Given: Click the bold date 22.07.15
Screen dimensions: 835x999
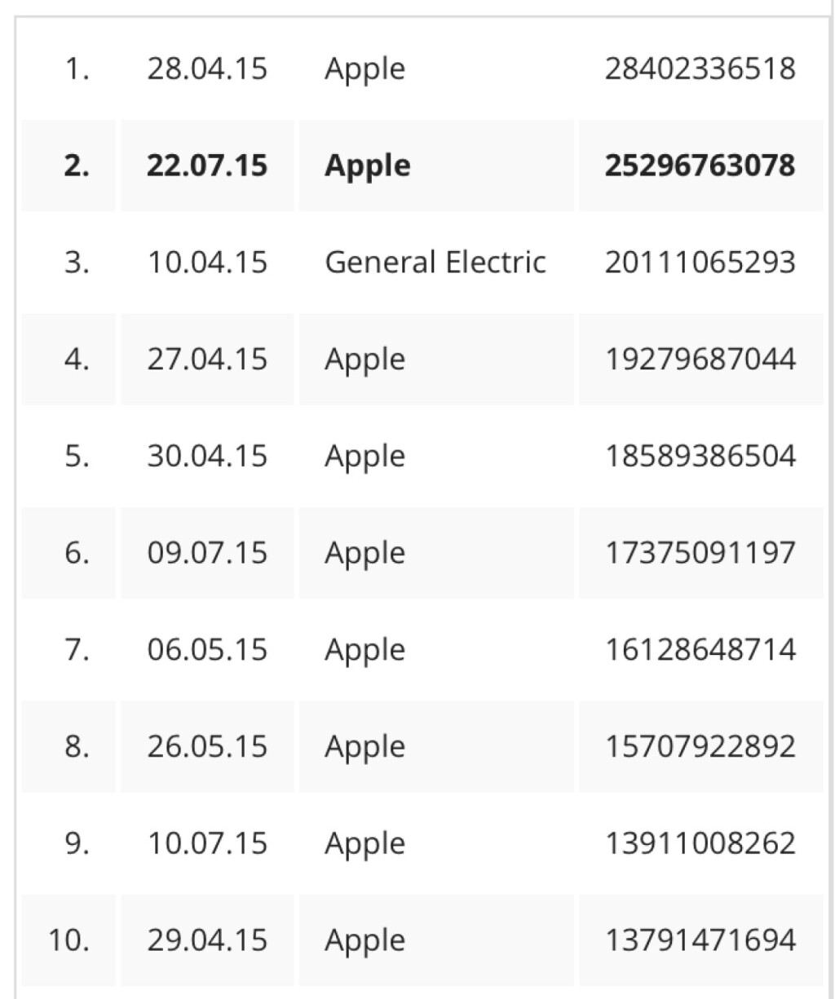Looking at the screenshot, I should point(207,166).
